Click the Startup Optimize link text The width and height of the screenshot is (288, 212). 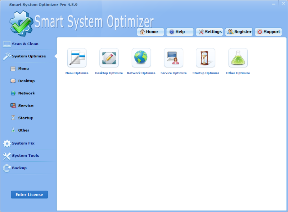click(x=206, y=73)
